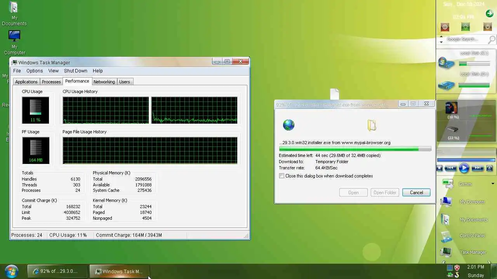Click the RAM chip gadget icon
This screenshot has height=279, width=497.
[x=452, y=129]
